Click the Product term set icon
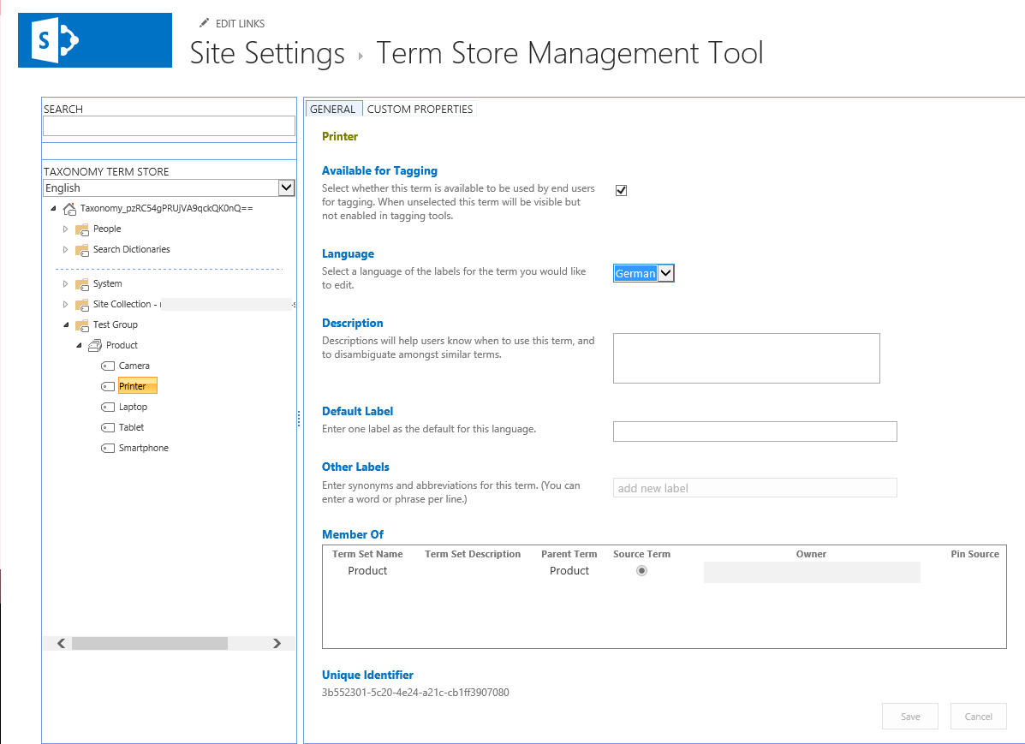Image resolution: width=1025 pixels, height=744 pixels. click(x=95, y=346)
